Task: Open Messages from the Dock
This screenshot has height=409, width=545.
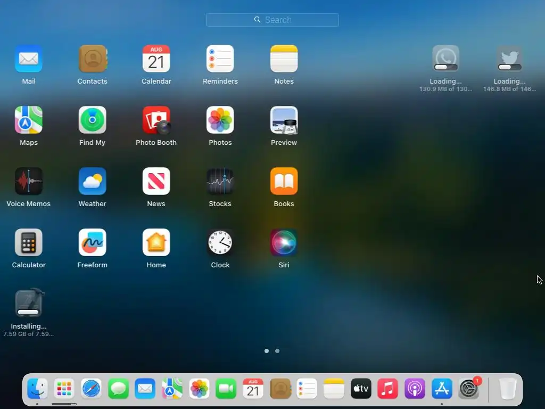Action: pyautogui.click(x=118, y=388)
